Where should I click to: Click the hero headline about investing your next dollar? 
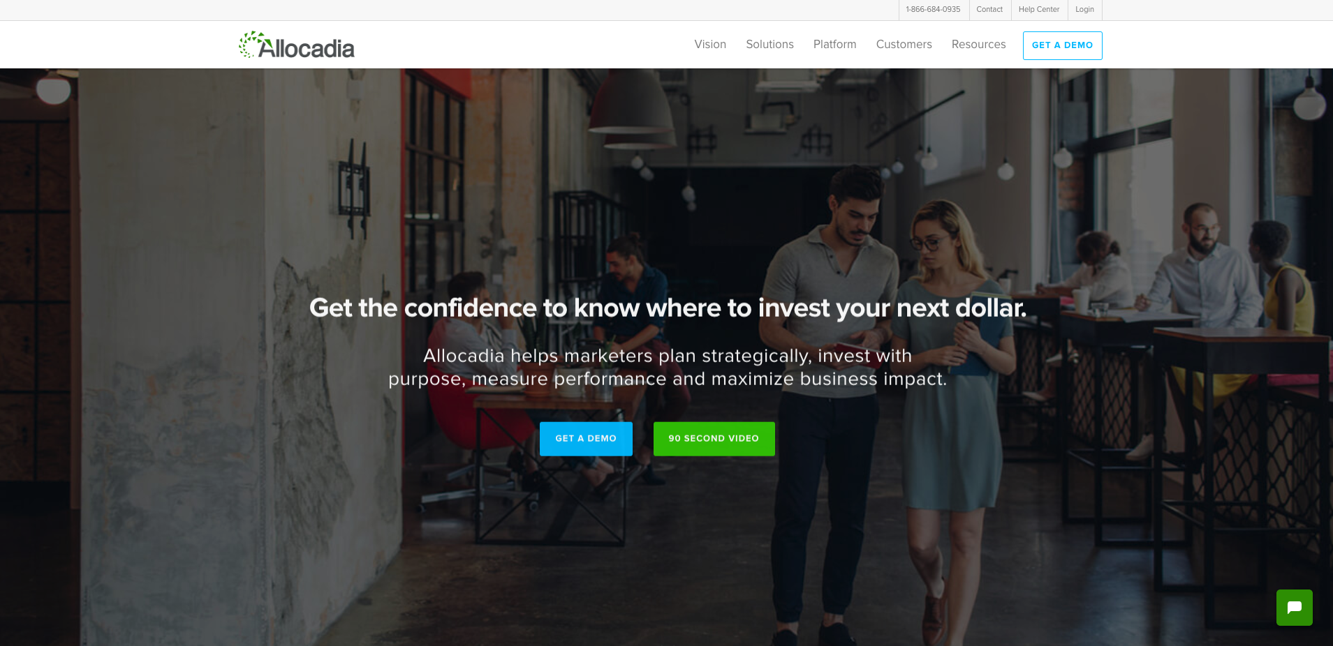(668, 308)
